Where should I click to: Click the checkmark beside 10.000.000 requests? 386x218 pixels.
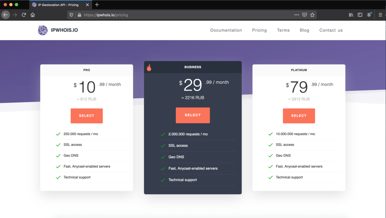point(270,134)
